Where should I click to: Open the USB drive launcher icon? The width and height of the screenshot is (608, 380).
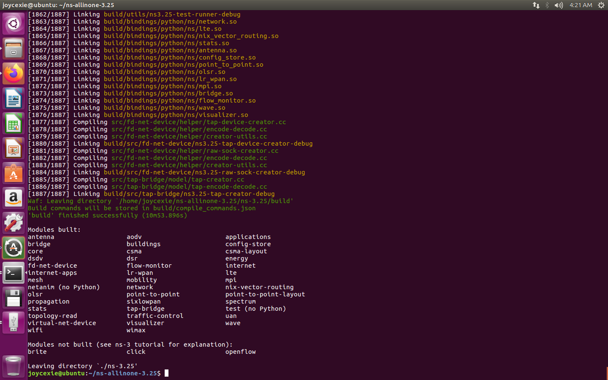(x=14, y=323)
